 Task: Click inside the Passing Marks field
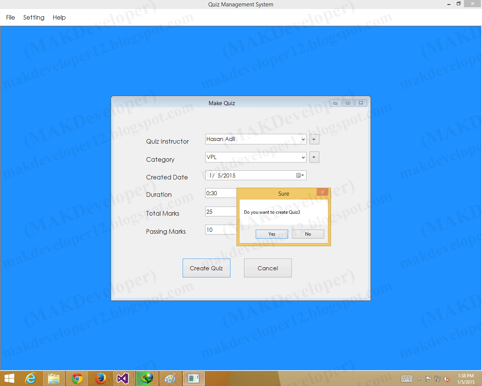click(220, 230)
